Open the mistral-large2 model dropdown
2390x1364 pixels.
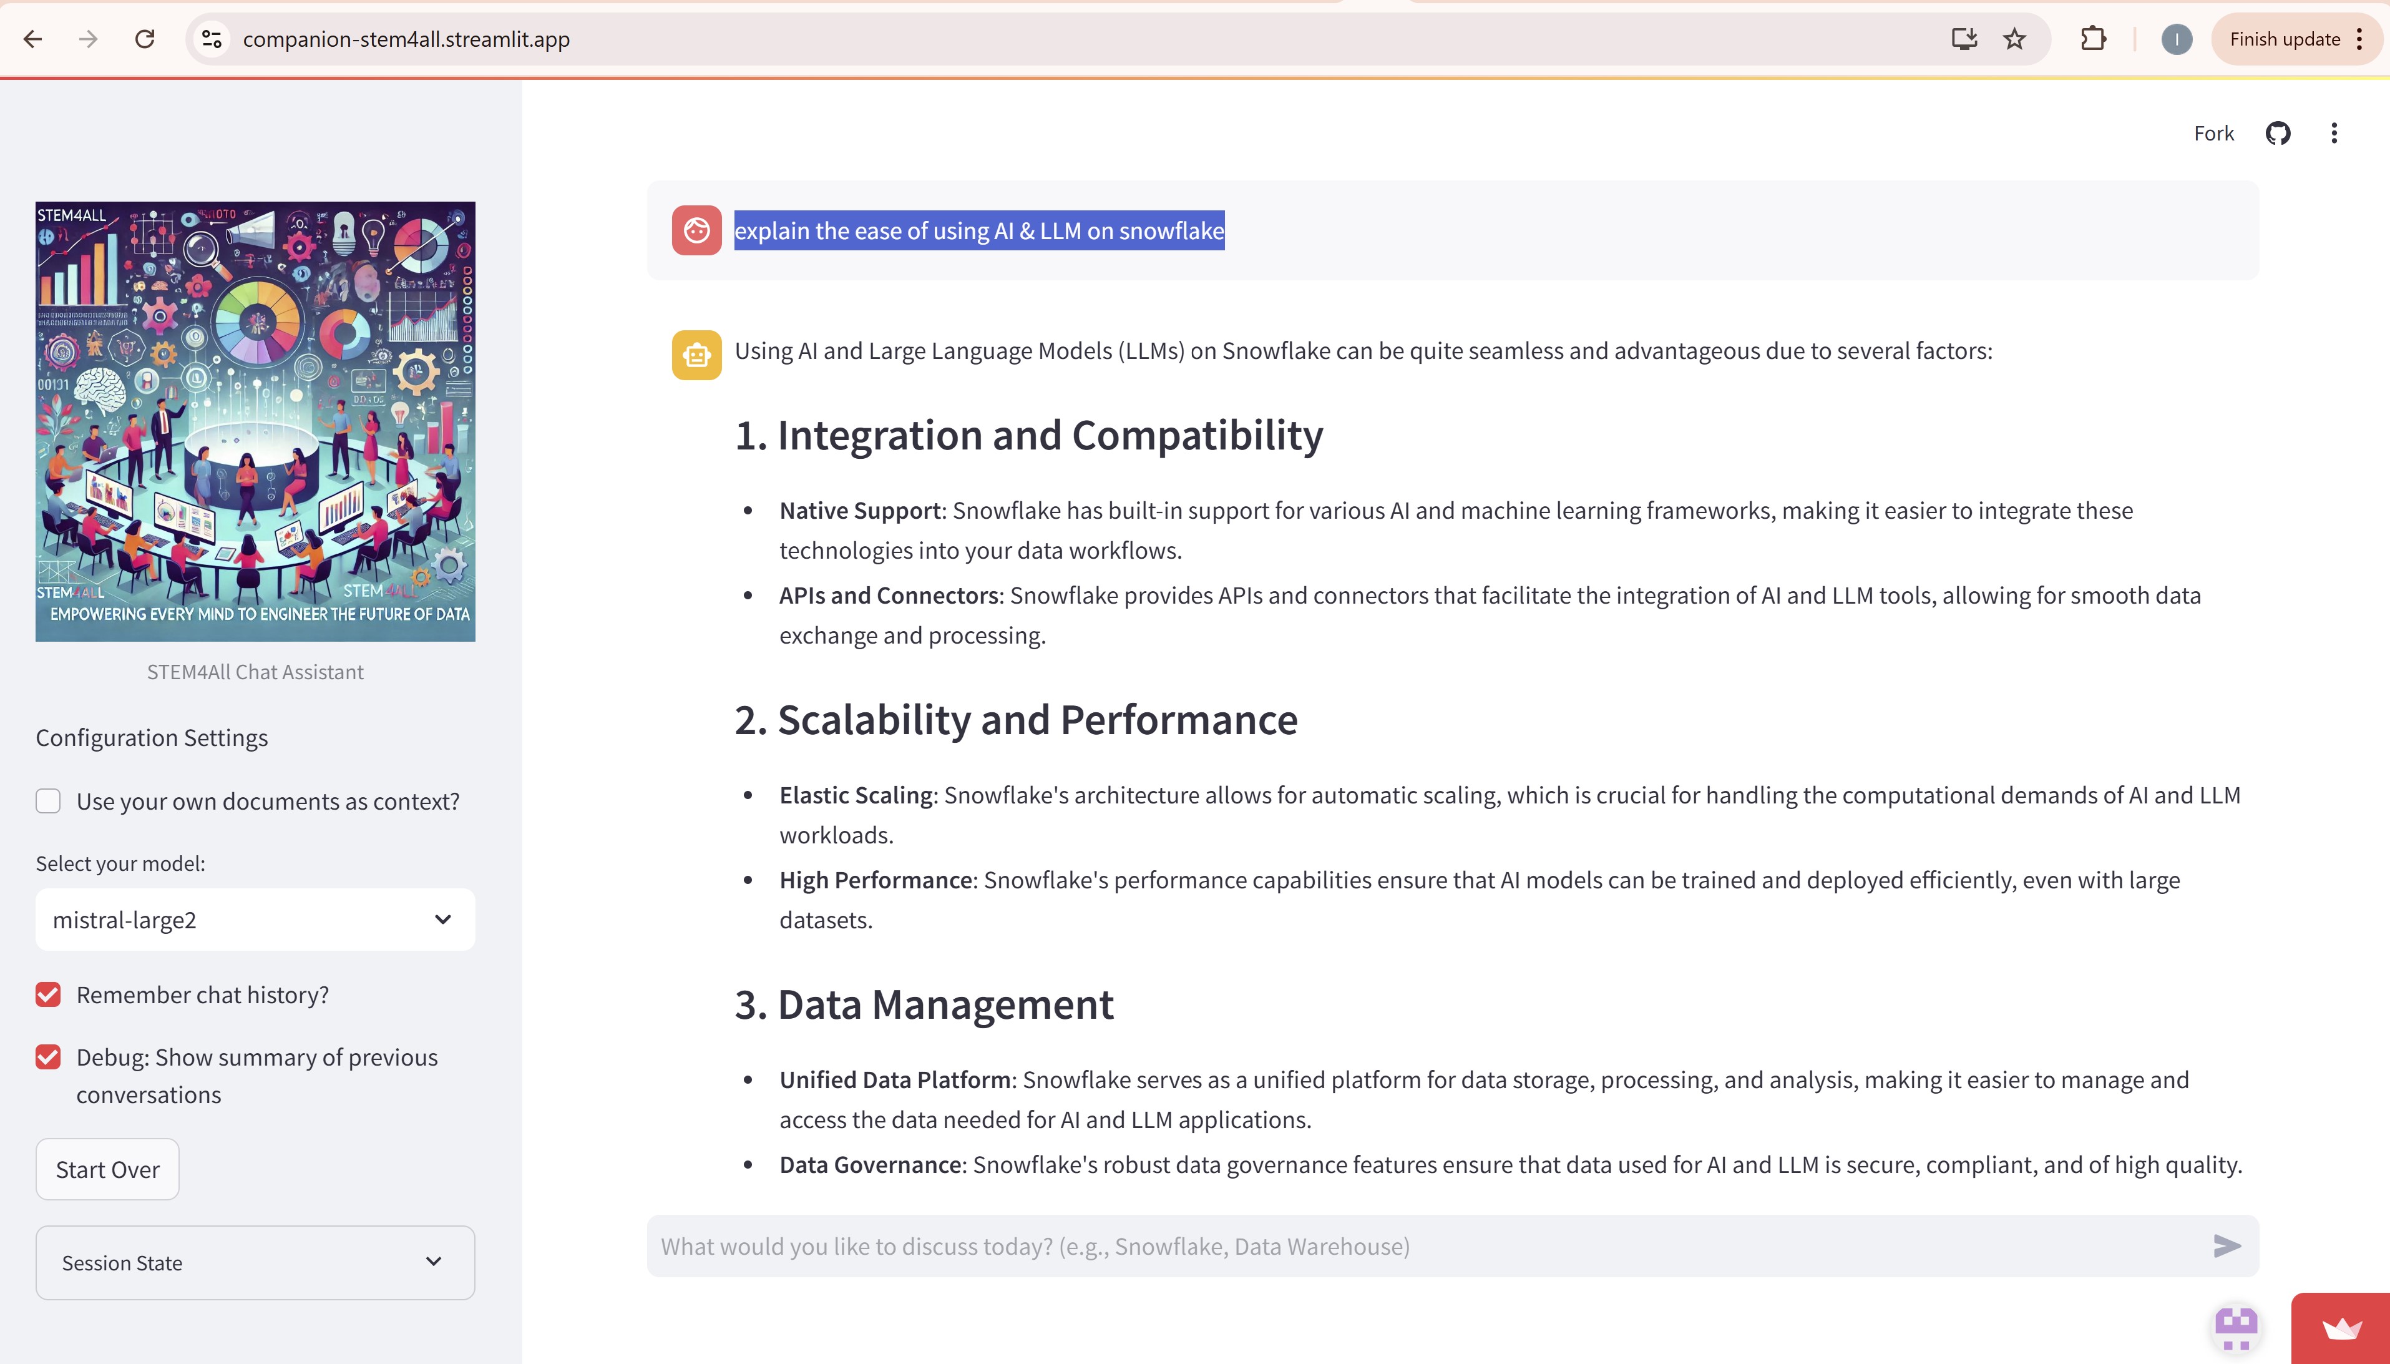point(255,920)
